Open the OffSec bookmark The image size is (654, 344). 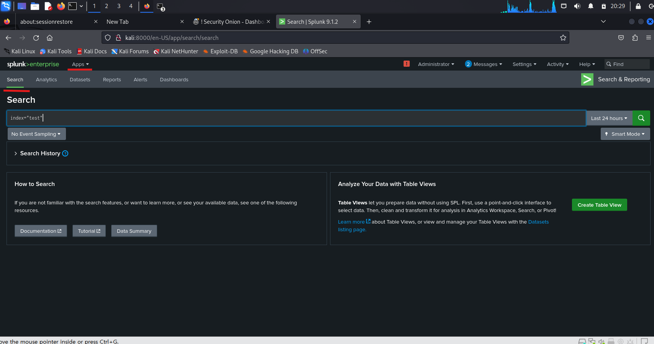tap(315, 51)
